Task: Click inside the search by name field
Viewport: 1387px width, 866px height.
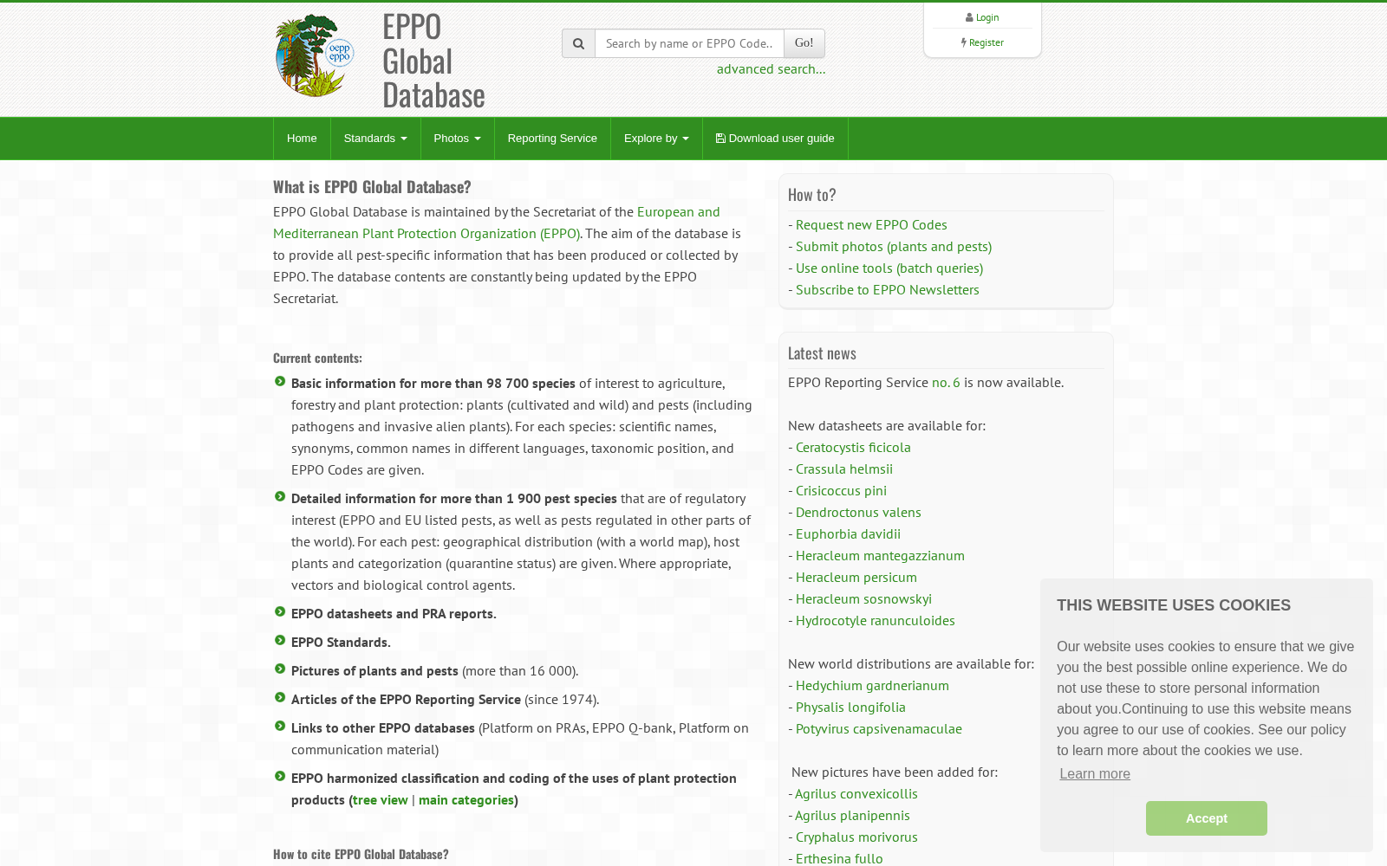Action: 689,43
